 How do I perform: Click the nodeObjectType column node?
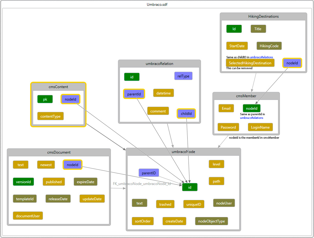(x=211, y=221)
